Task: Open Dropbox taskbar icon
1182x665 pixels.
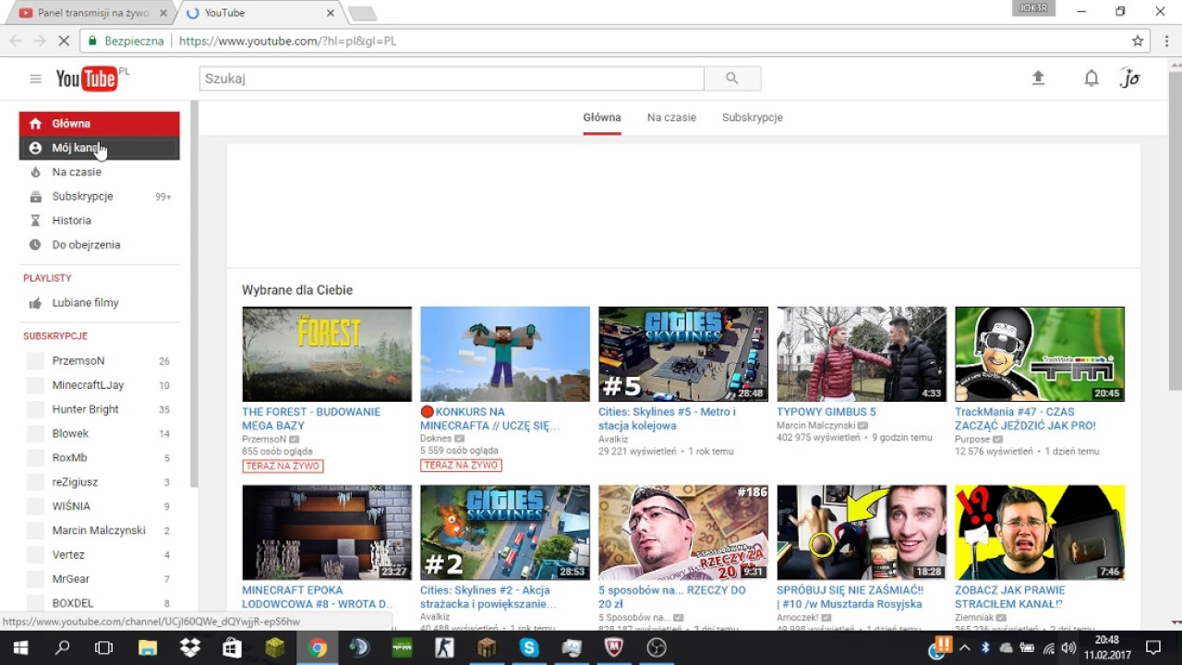Action: (189, 647)
